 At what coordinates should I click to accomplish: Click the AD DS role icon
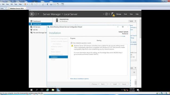point(31,30)
